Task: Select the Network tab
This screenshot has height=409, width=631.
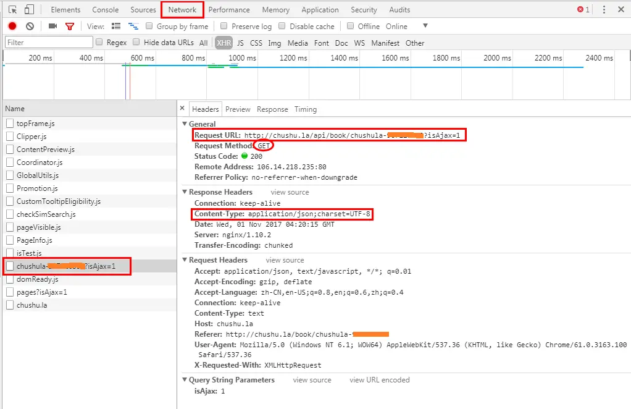Action: tap(182, 10)
